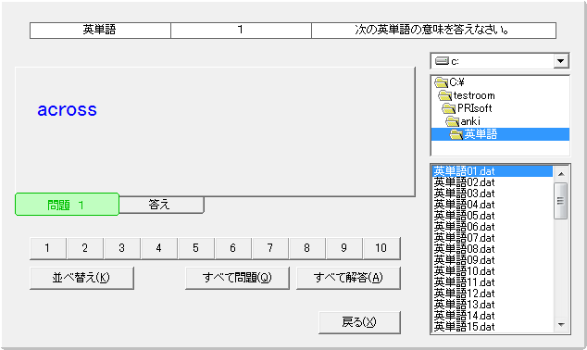This screenshot has height=350, width=587.
Task: Click the 英単語 header cell
Action: (100, 30)
